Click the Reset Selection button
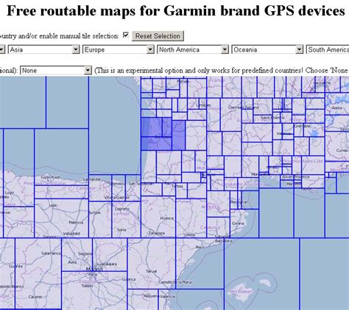 158,36
